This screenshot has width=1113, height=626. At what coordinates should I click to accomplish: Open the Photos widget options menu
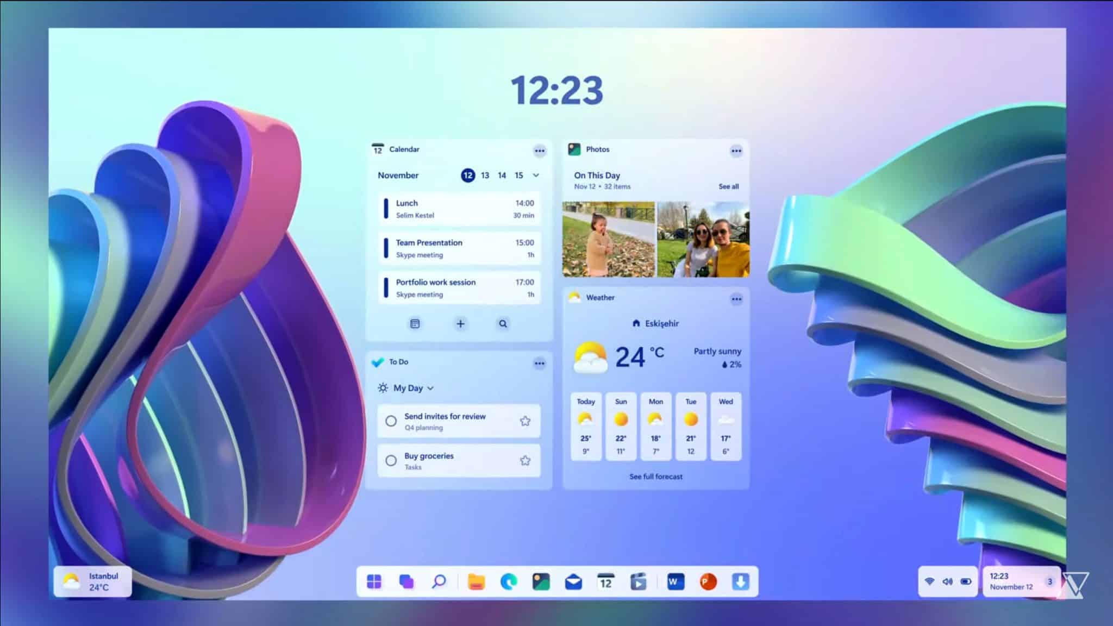[737, 151]
